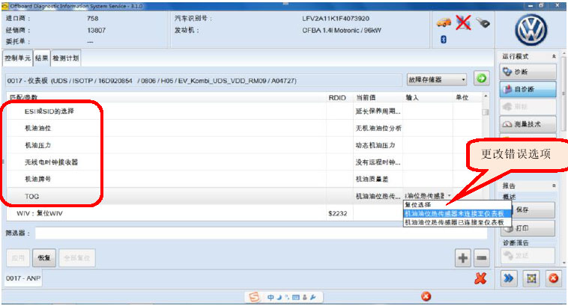The width and height of the screenshot is (568, 306).
Task: Click the blue double-arrow forward button
Action: 509,278
